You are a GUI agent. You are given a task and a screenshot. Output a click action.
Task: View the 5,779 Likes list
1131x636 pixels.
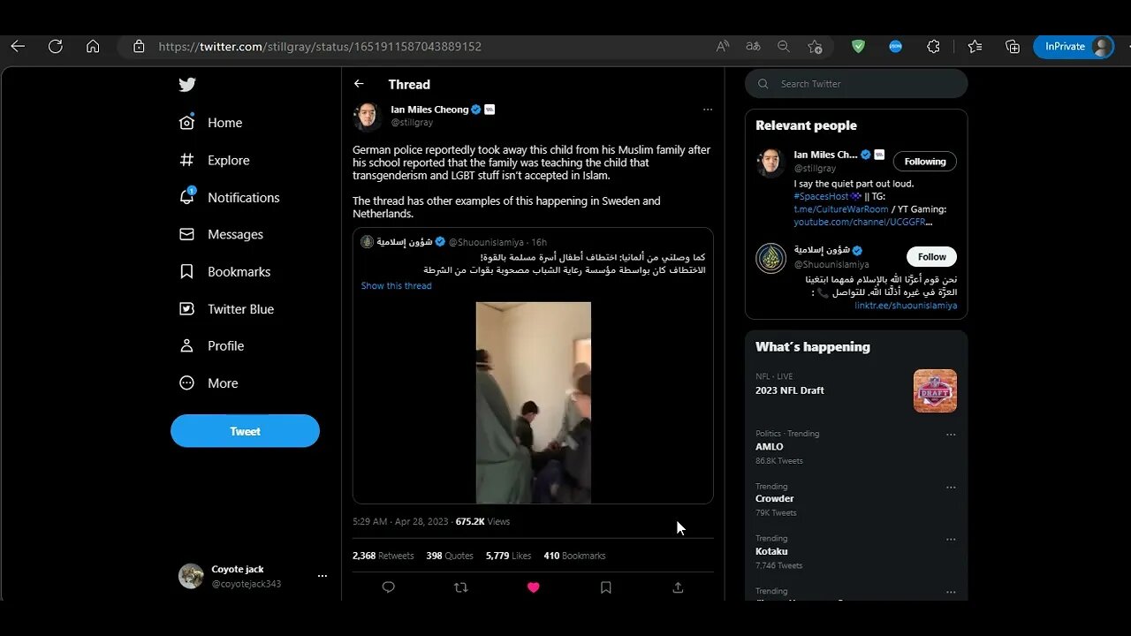click(x=508, y=556)
